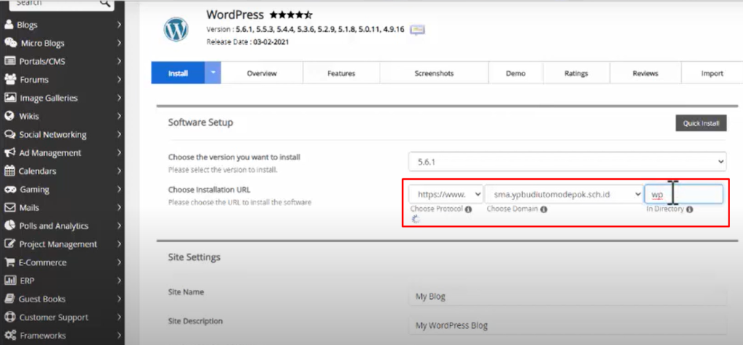The image size is (743, 345).
Task: Click the Guest Books icon
Action: coord(9,299)
